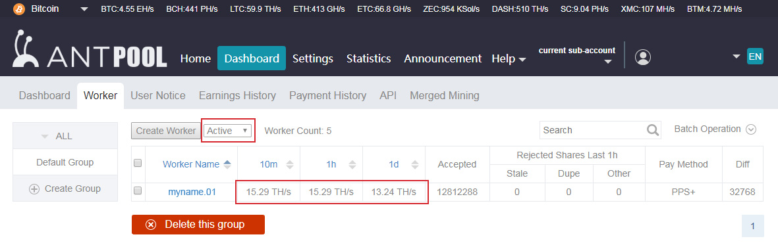The width and height of the screenshot is (778, 243).
Task: Click into the worker Search field
Action: (593, 130)
